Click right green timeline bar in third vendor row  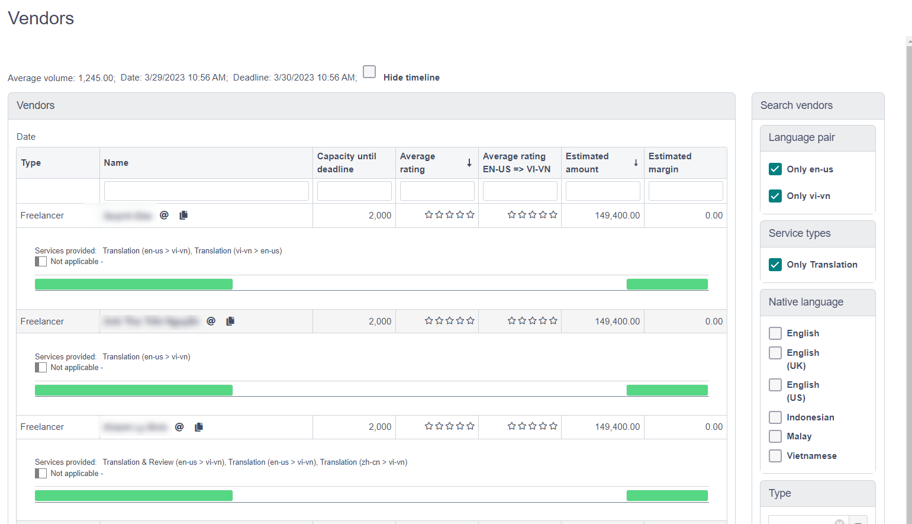667,496
